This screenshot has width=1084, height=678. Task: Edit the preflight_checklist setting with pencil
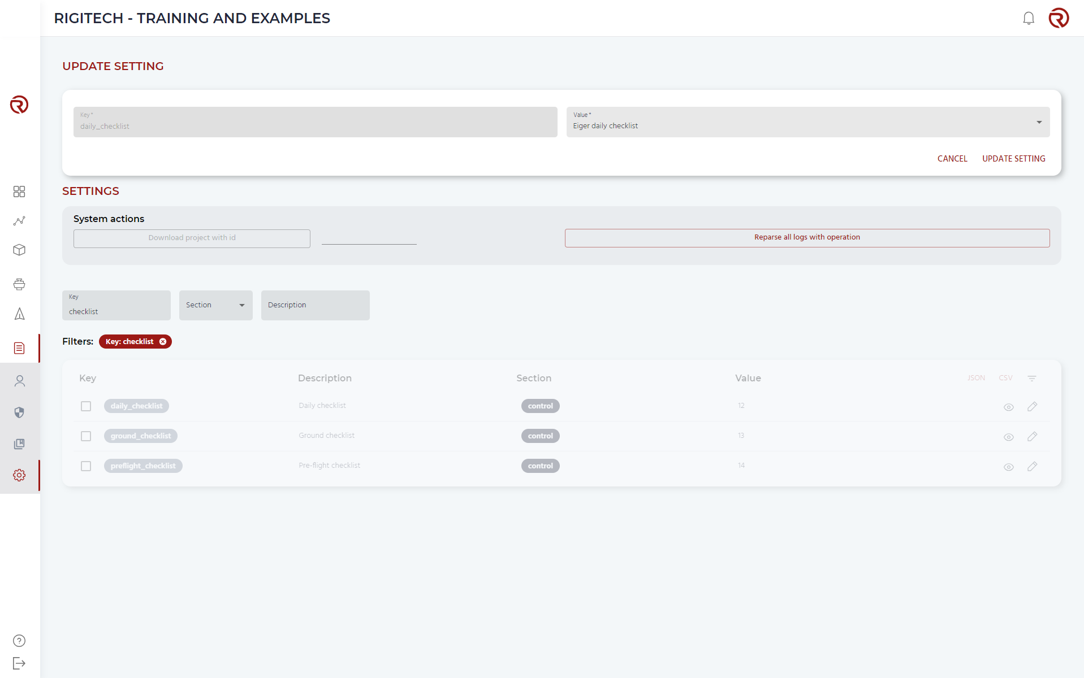1032,467
